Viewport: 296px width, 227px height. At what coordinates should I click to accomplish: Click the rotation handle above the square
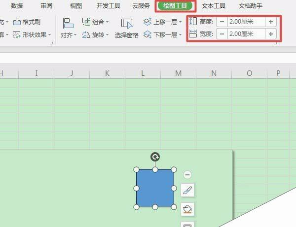155,157
